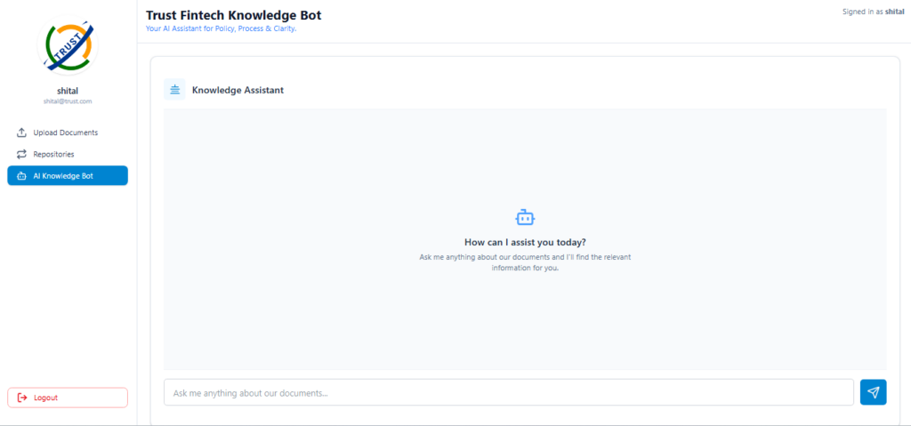Click the arrows icon beside Repositories

[21, 154]
